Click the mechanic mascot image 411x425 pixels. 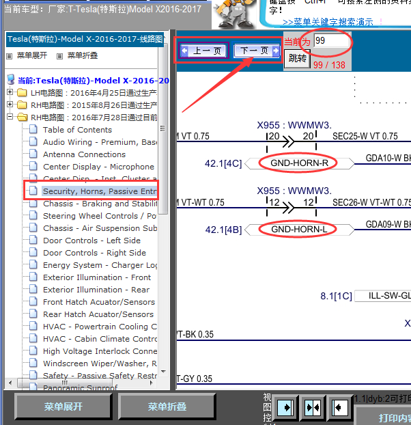point(236,14)
